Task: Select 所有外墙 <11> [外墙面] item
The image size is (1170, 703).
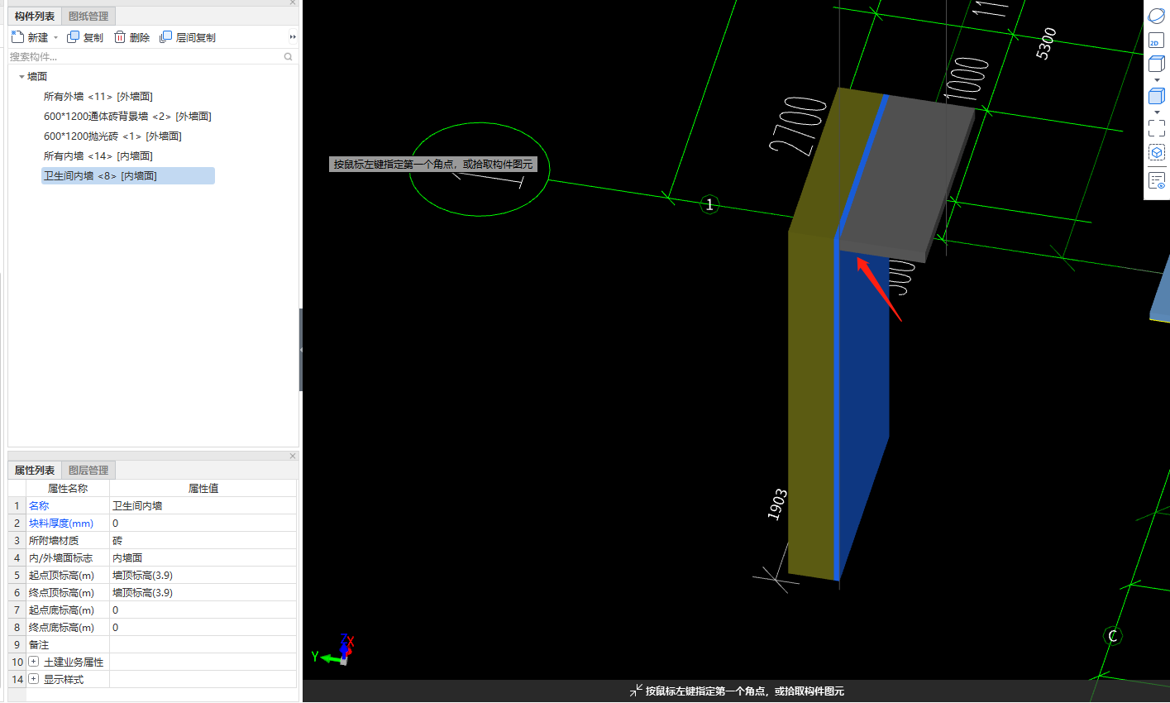Action: coord(98,97)
